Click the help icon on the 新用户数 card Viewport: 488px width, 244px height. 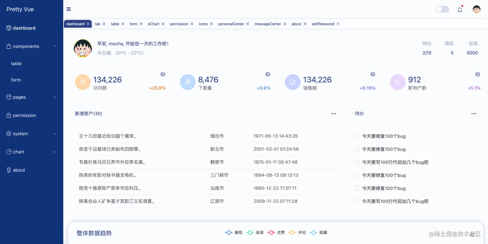pyautogui.click(x=478, y=74)
